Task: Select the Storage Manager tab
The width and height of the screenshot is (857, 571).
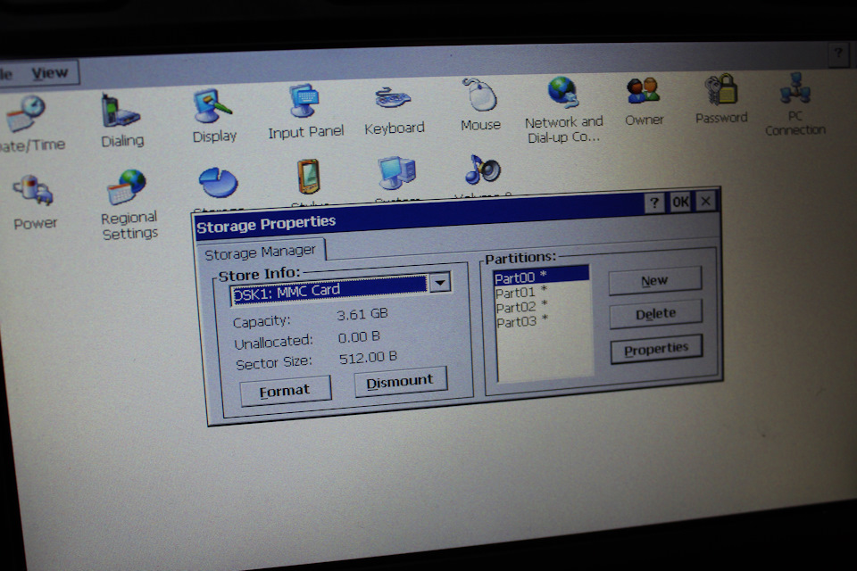Action: point(260,252)
